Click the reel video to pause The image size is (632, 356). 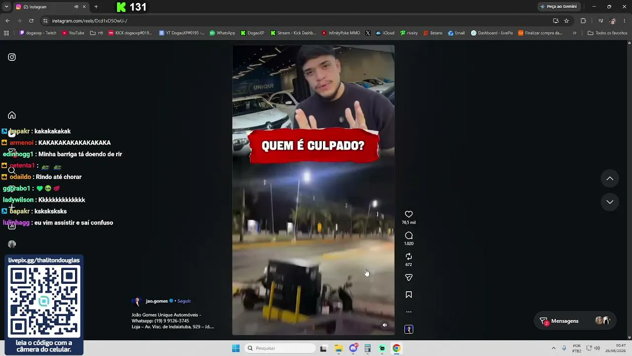(x=314, y=190)
